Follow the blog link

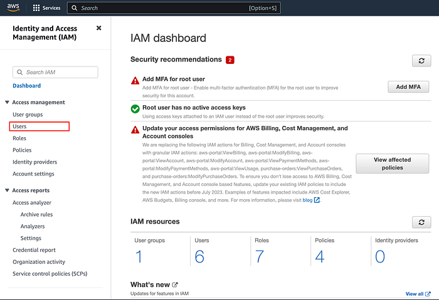click(x=307, y=200)
